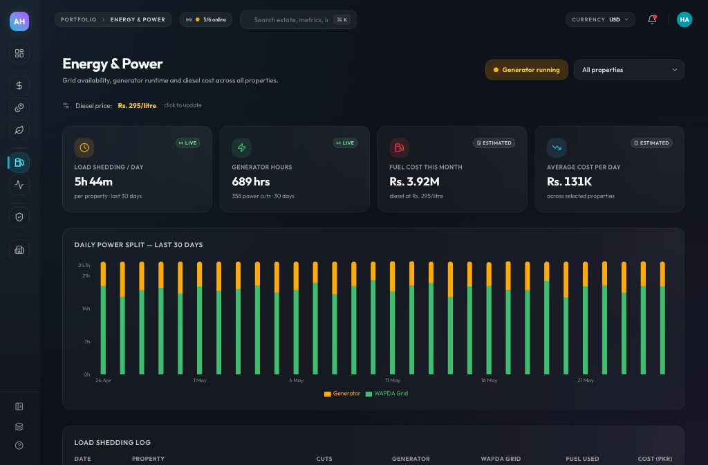This screenshot has height=465, width=708.
Task: Open the Currency USD dropdown
Action: (x=600, y=19)
